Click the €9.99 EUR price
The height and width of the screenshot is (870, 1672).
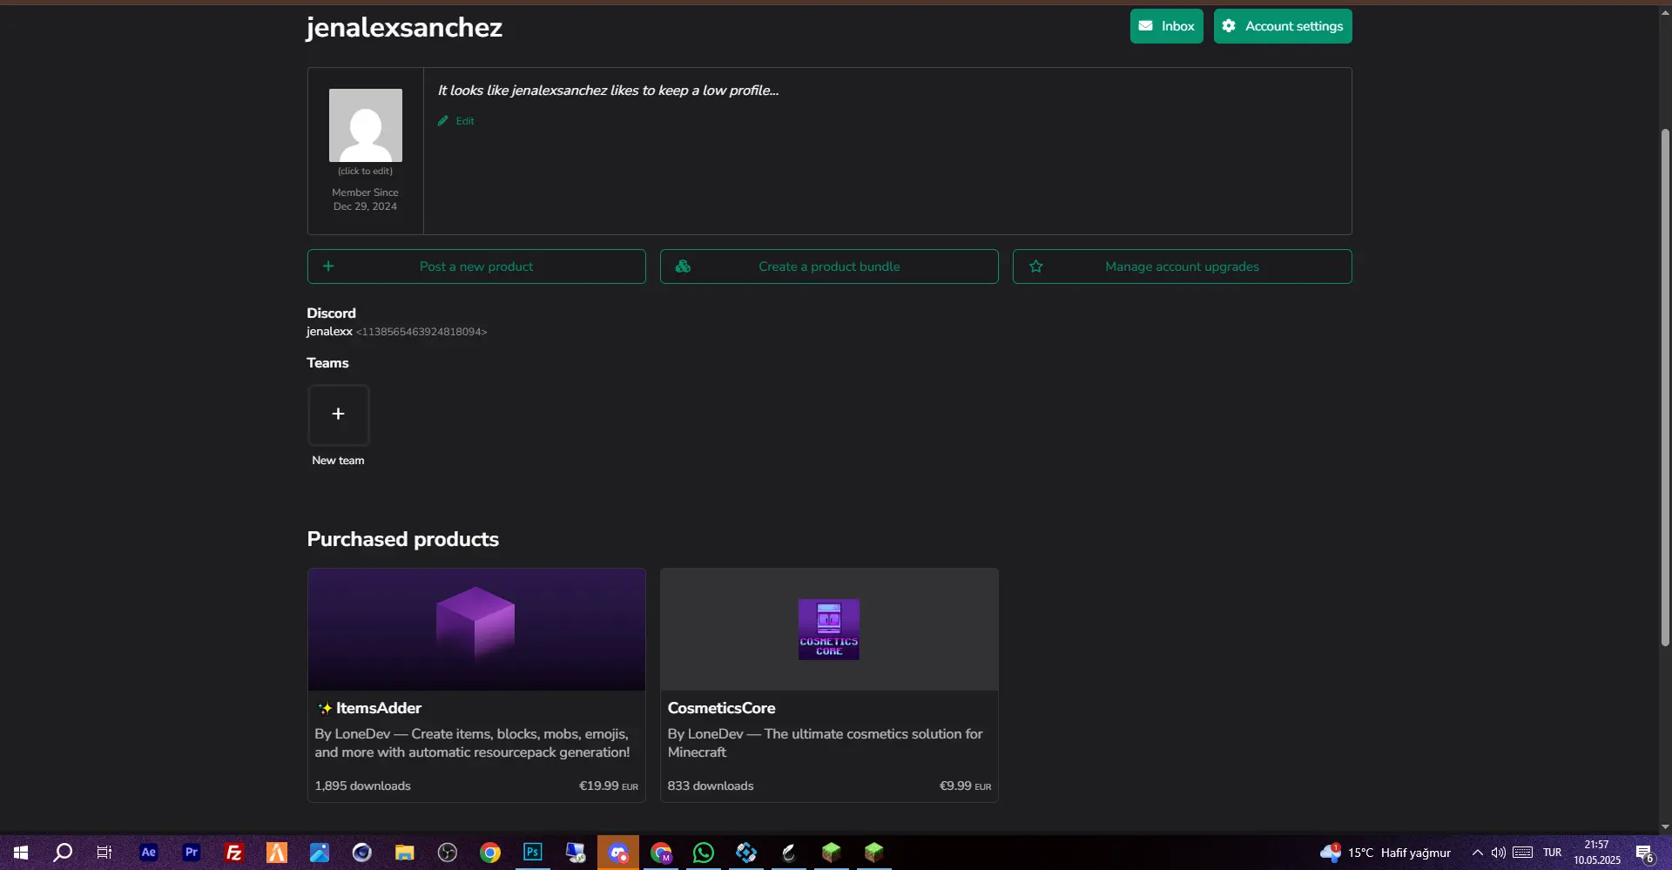(x=965, y=786)
